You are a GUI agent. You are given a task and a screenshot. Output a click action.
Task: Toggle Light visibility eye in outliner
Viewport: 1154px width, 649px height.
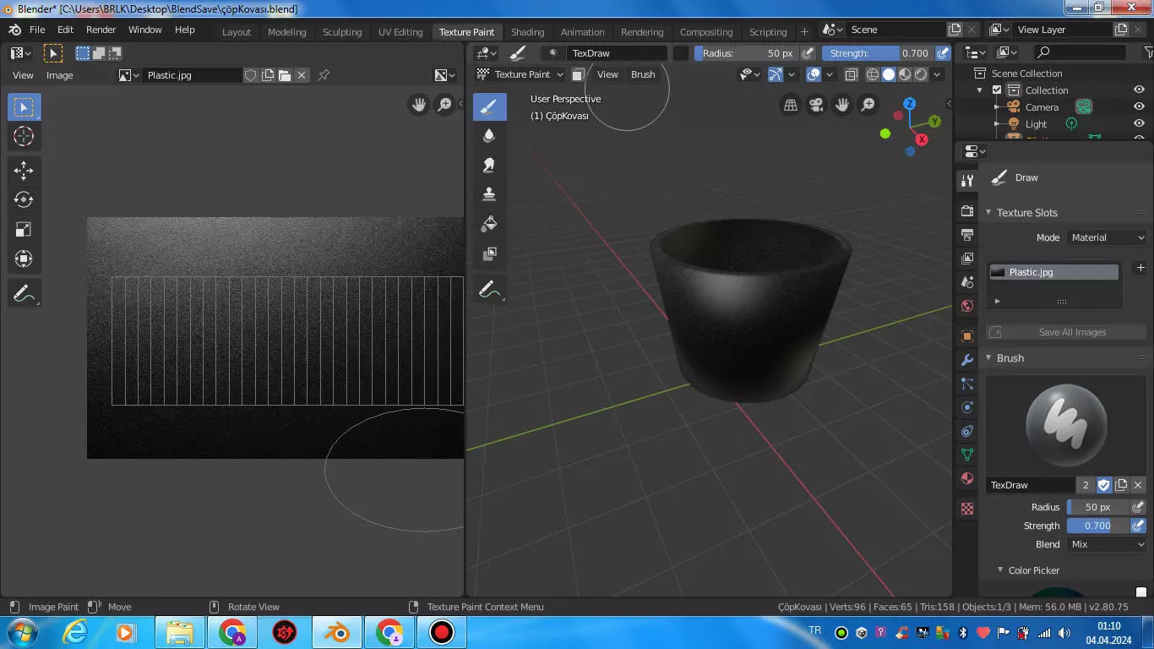click(x=1139, y=124)
